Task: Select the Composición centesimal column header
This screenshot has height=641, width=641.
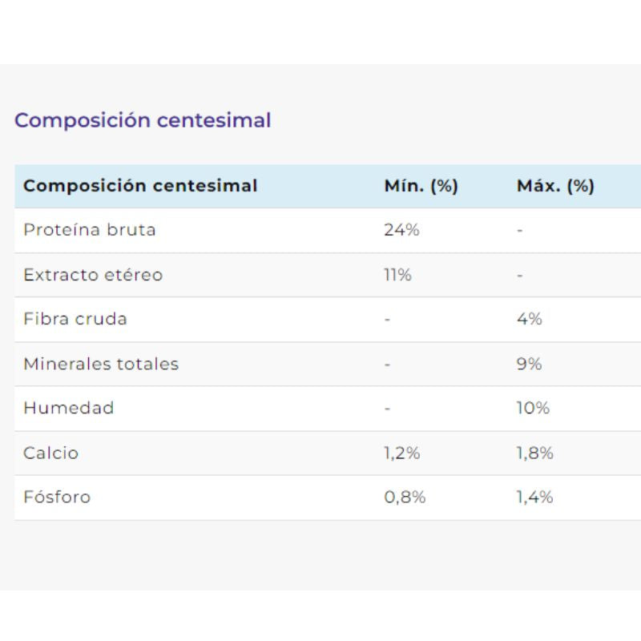Action: pos(140,186)
